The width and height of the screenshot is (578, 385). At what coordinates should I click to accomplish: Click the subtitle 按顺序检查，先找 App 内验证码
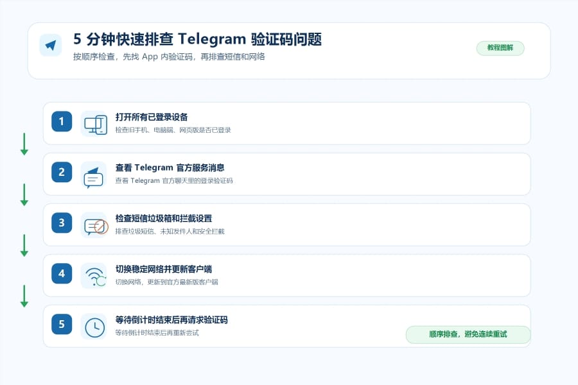133,56
